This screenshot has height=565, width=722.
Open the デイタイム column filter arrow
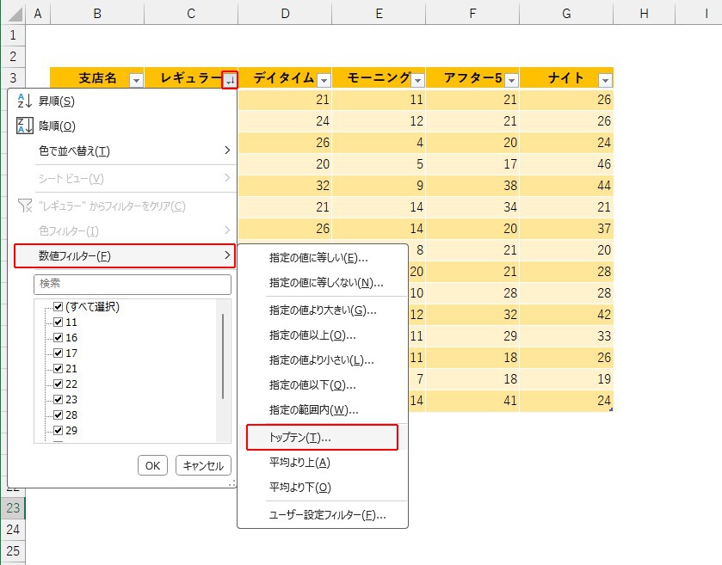coord(324,80)
